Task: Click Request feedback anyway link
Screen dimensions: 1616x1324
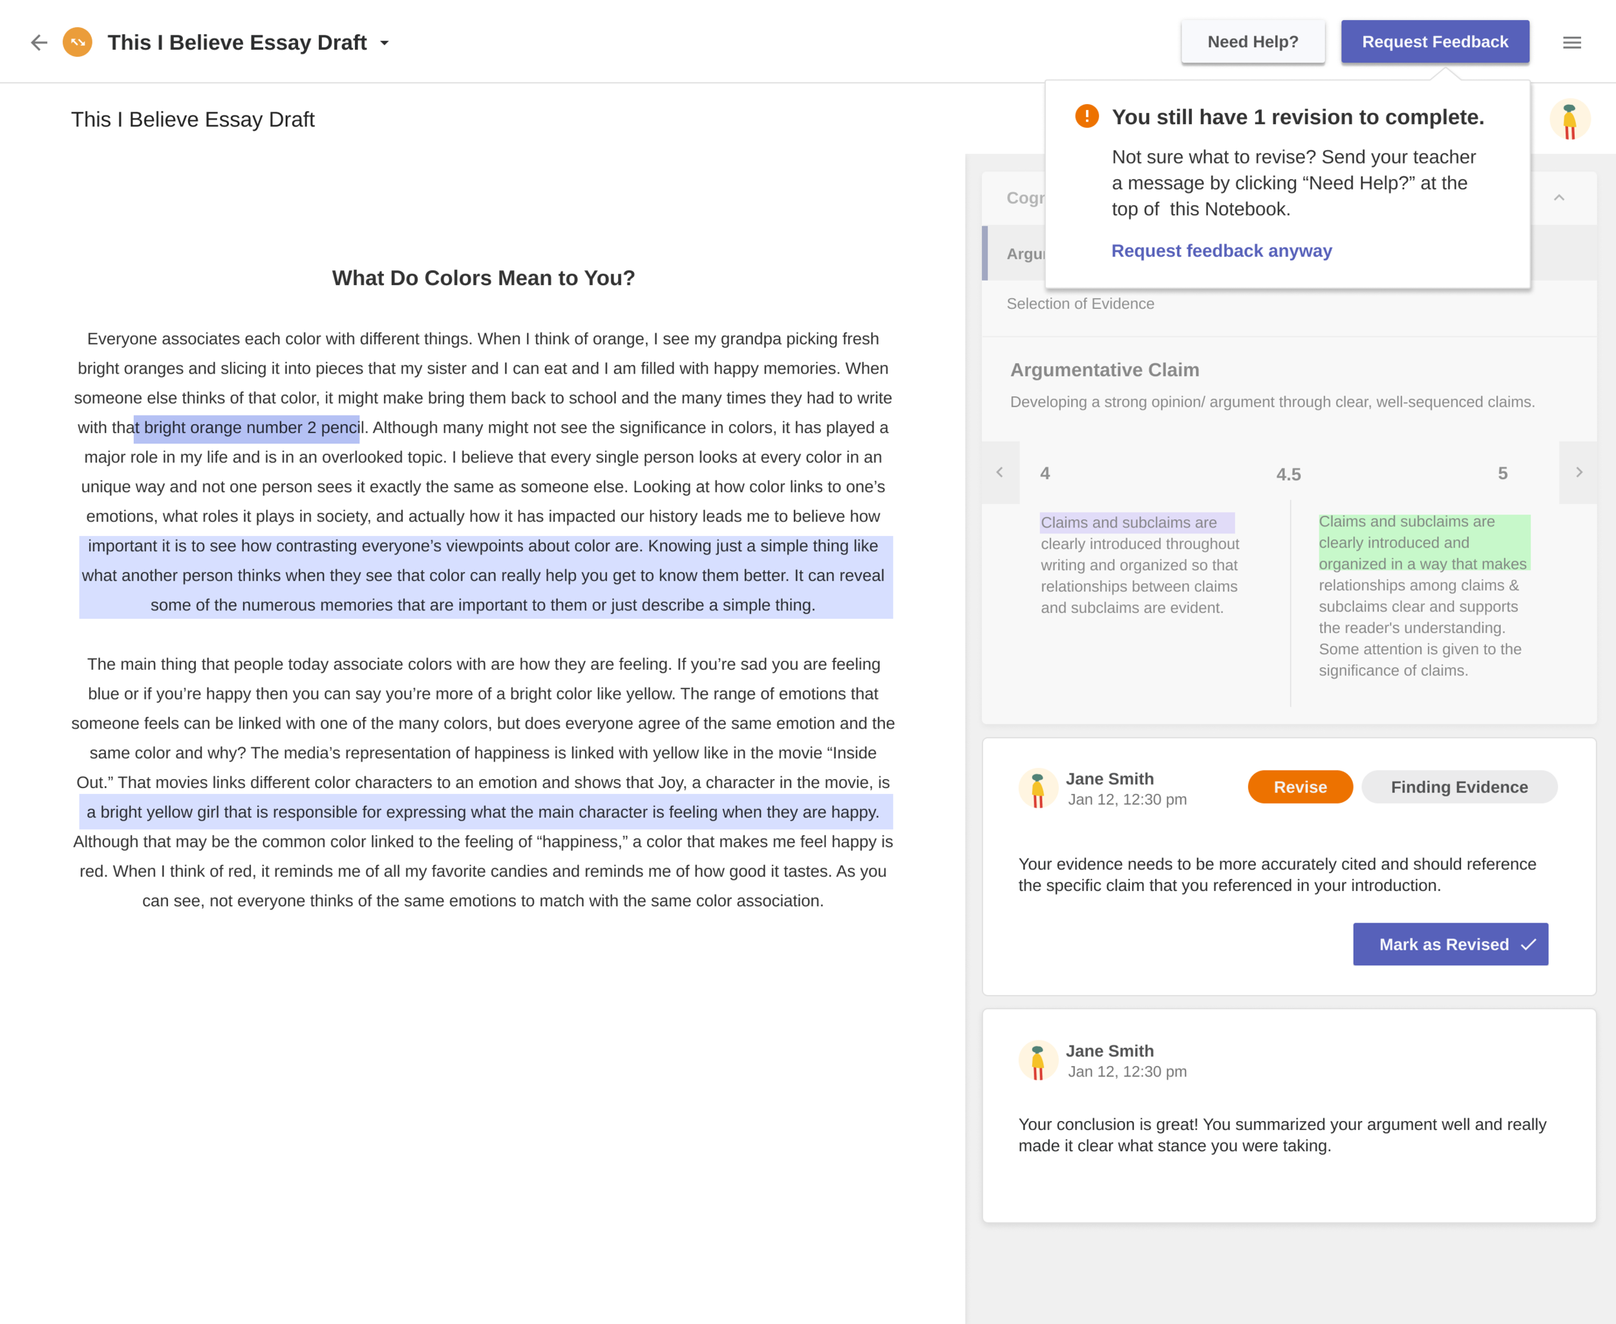Action: click(x=1221, y=251)
